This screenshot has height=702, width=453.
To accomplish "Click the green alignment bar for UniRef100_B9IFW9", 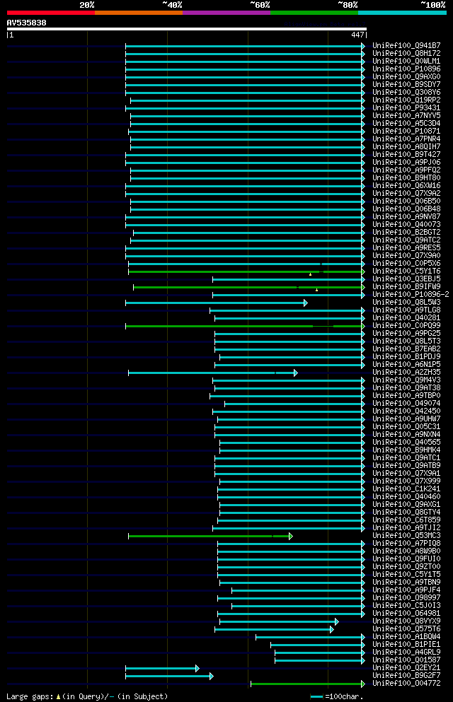I will tap(248, 287).
